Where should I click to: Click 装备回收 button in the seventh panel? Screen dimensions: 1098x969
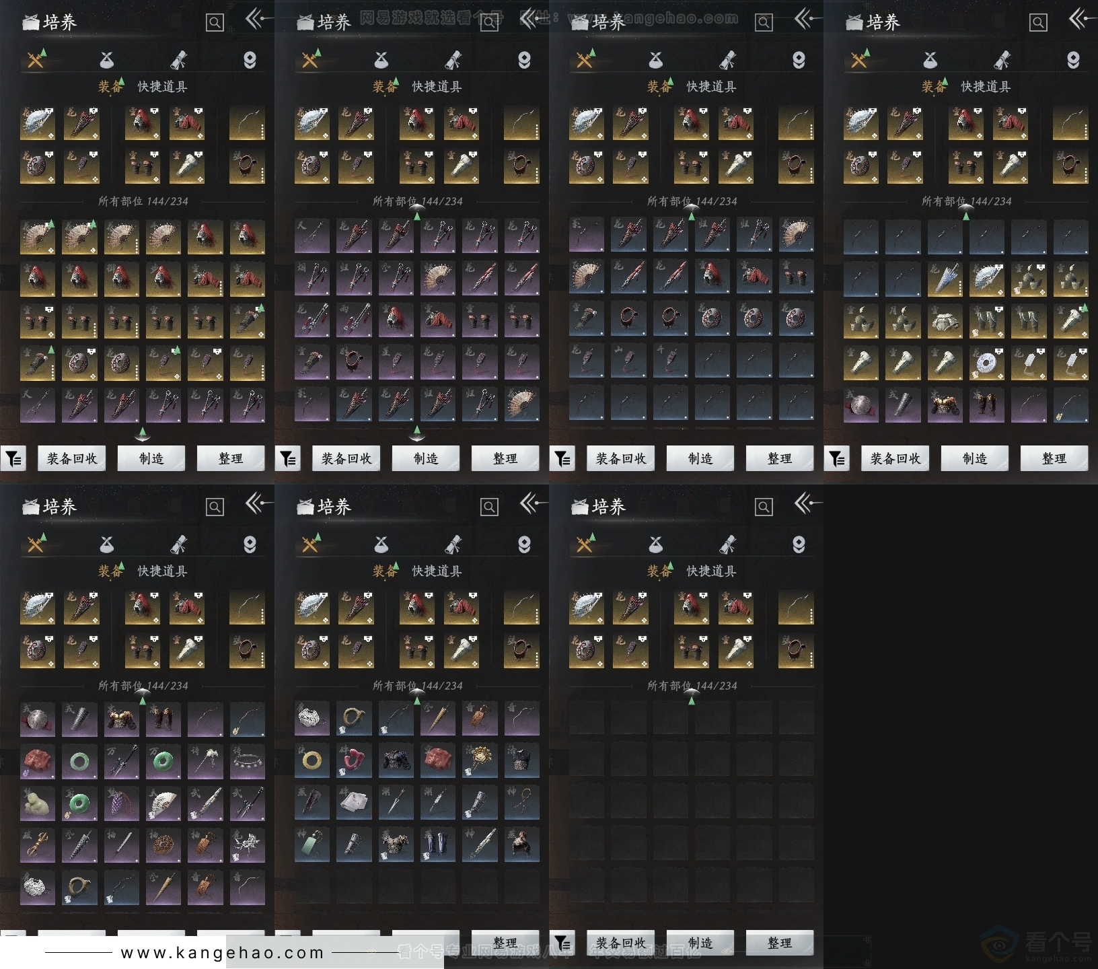pos(621,943)
